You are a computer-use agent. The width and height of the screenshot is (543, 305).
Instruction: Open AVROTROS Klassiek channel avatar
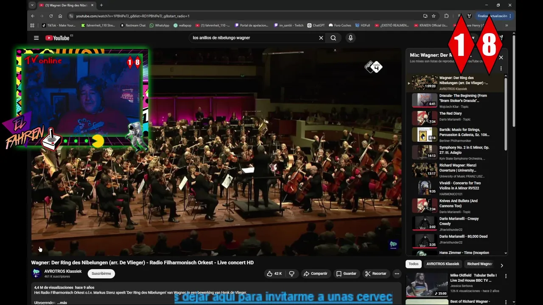36,274
